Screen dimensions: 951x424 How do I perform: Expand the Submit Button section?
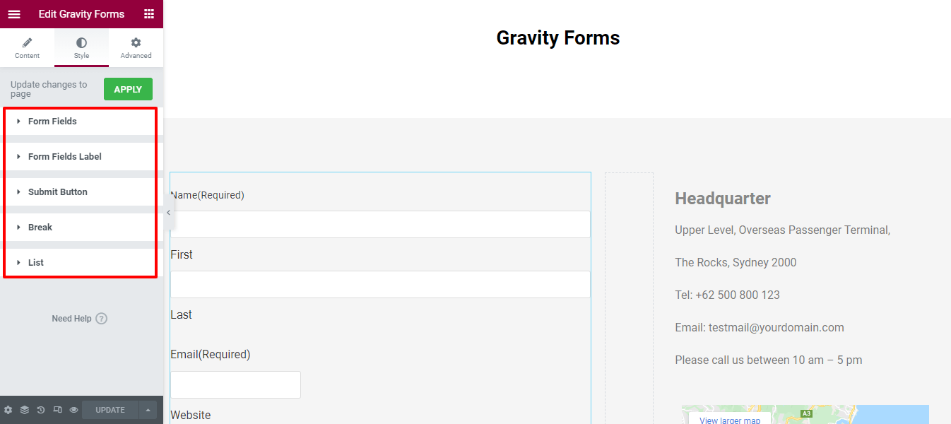80,192
